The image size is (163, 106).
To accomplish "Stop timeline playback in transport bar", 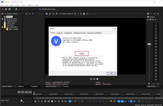I will [x=52, y=101].
